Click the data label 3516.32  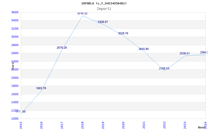tap(82, 14)
